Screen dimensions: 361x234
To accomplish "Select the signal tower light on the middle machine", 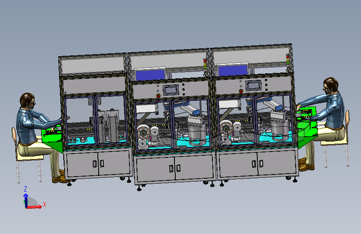I will click(205, 67).
